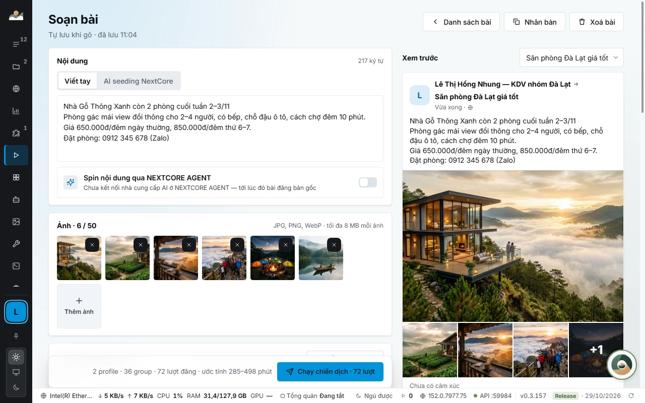Click the app logo at sidebar top

click(16, 15)
